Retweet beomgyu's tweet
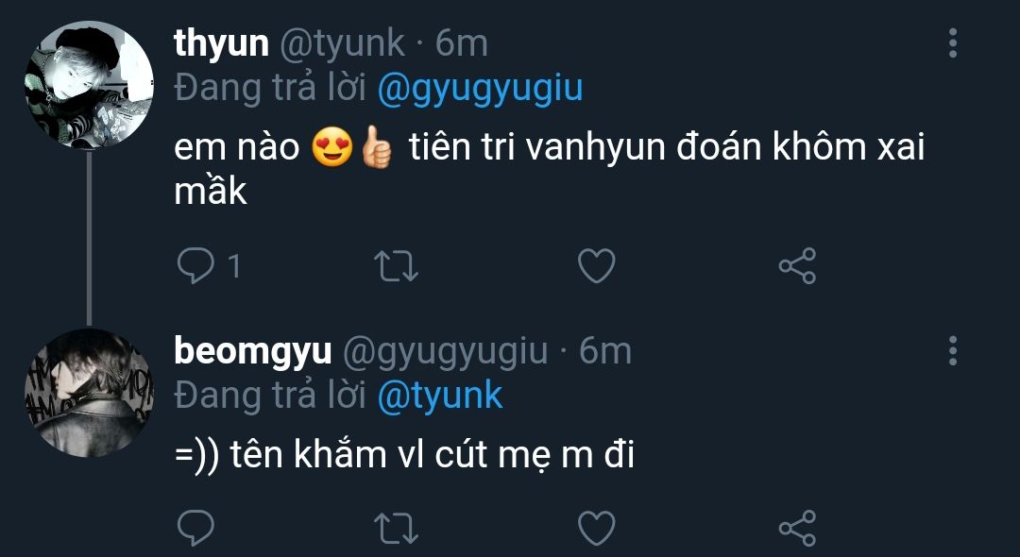The width and height of the screenshot is (1020, 557). tap(397, 528)
